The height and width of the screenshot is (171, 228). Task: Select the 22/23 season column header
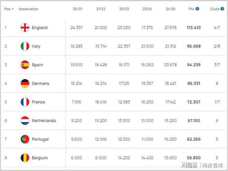123,9
